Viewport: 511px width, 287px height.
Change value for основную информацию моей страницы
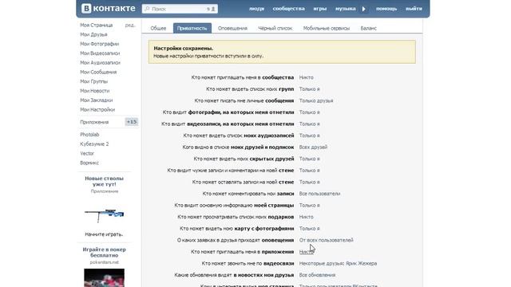coord(309,206)
